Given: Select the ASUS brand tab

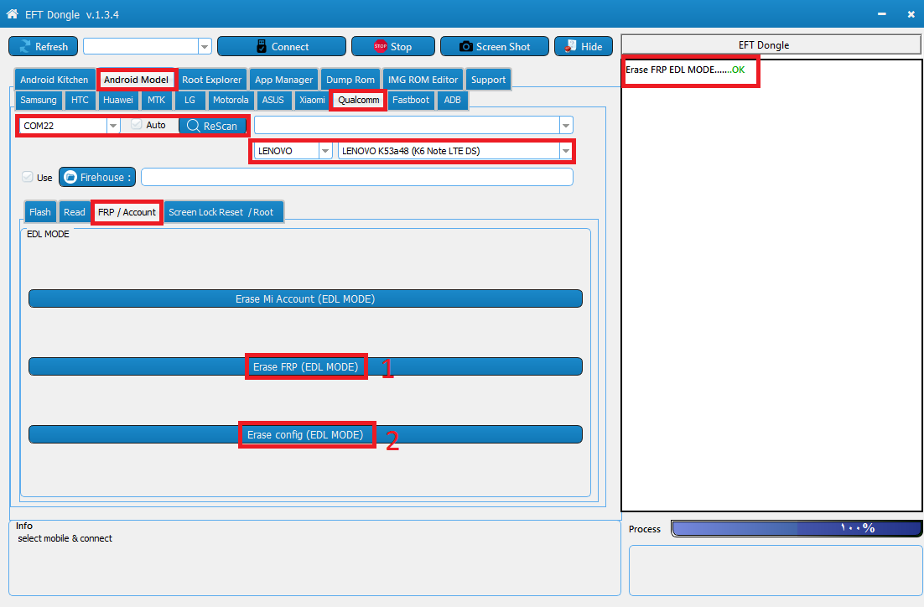Looking at the screenshot, I should coord(273,100).
